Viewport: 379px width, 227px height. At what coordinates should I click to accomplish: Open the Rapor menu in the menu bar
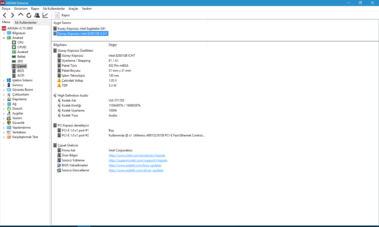click(x=35, y=9)
